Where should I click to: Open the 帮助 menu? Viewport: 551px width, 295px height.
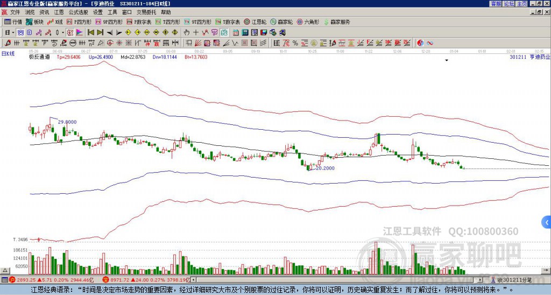tap(166, 12)
